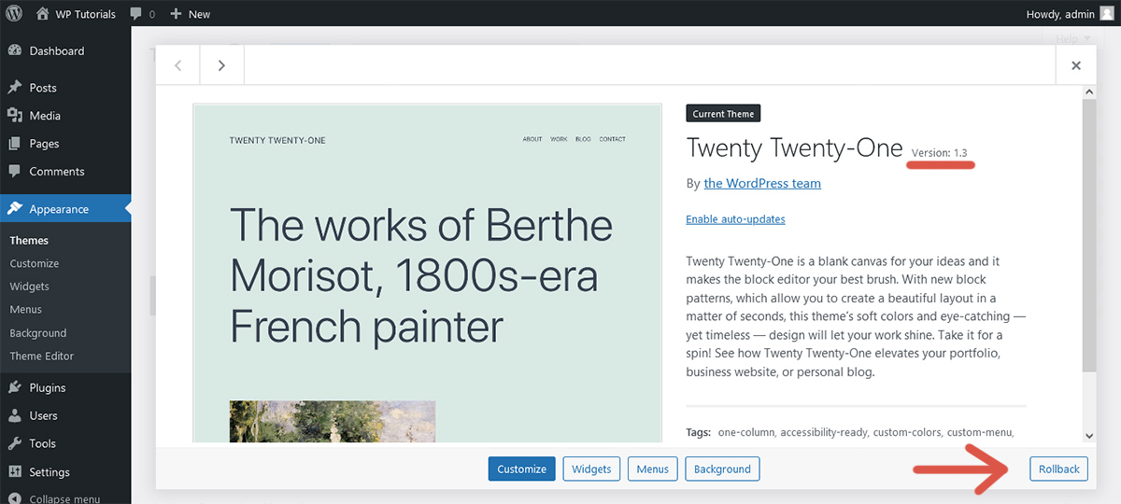The height and width of the screenshot is (504, 1121).
Task: Click the Version: 1.3 text
Action: pos(939,152)
